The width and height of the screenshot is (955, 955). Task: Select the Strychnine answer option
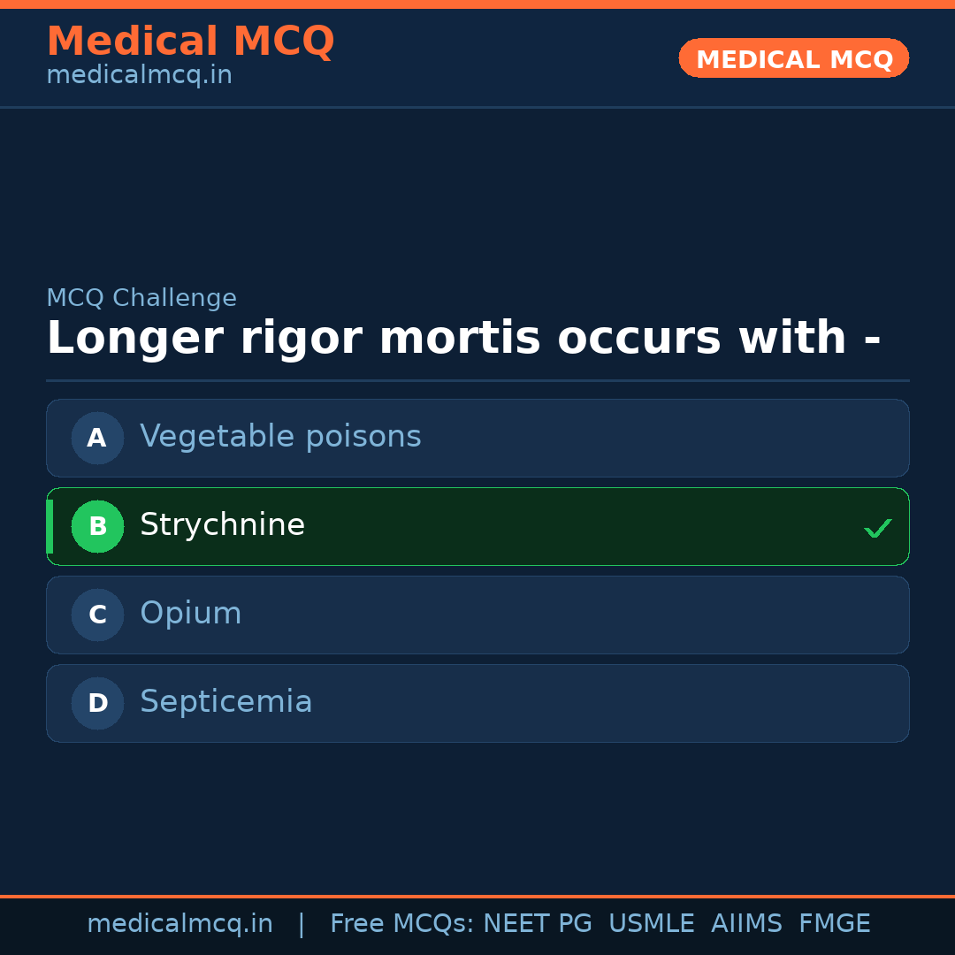click(x=477, y=526)
